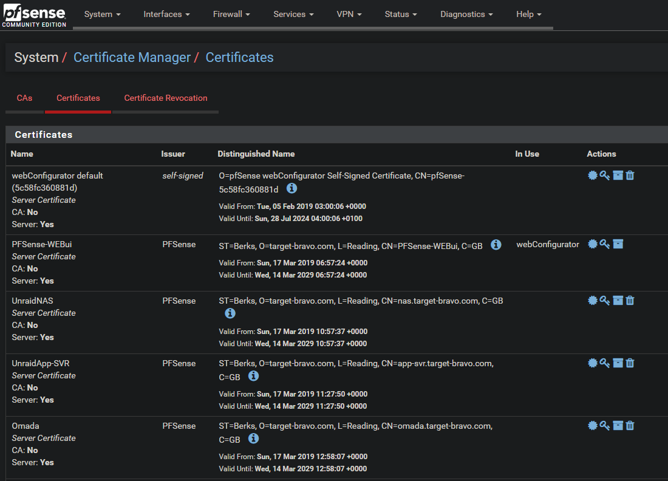Click Certificates breadcrumb link
The width and height of the screenshot is (668, 481).
[239, 57]
